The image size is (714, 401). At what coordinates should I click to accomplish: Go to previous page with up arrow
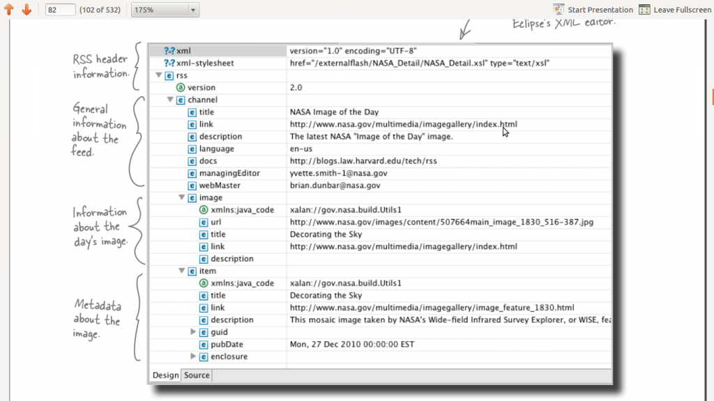[8, 9]
